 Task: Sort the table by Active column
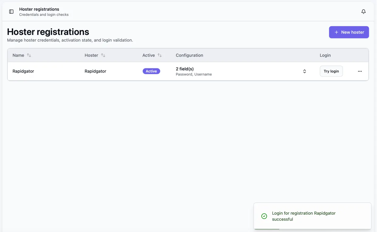tap(152, 55)
